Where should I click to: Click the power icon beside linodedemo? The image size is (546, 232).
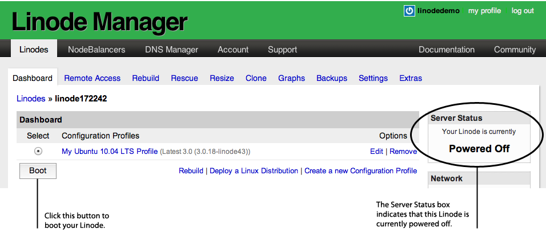(409, 11)
